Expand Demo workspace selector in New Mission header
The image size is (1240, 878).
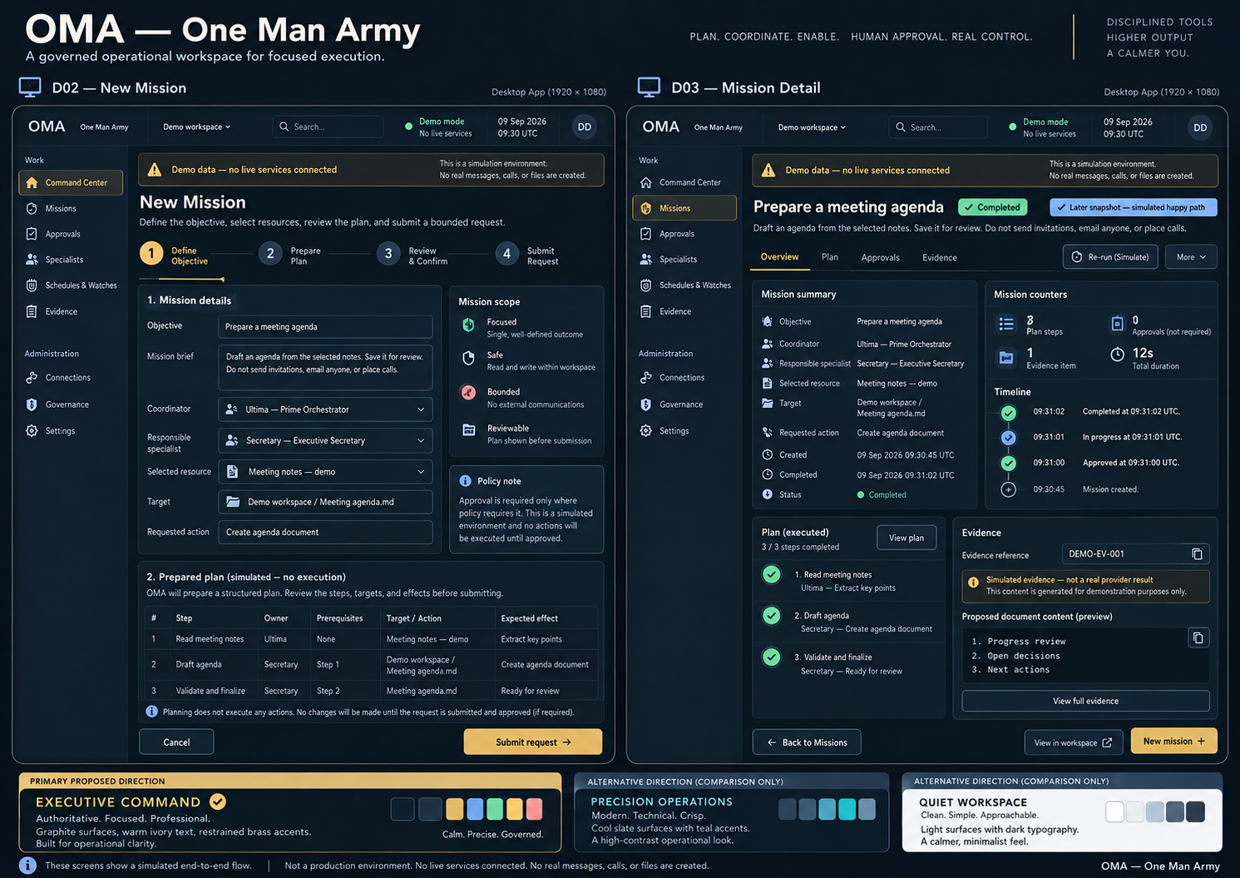point(197,127)
